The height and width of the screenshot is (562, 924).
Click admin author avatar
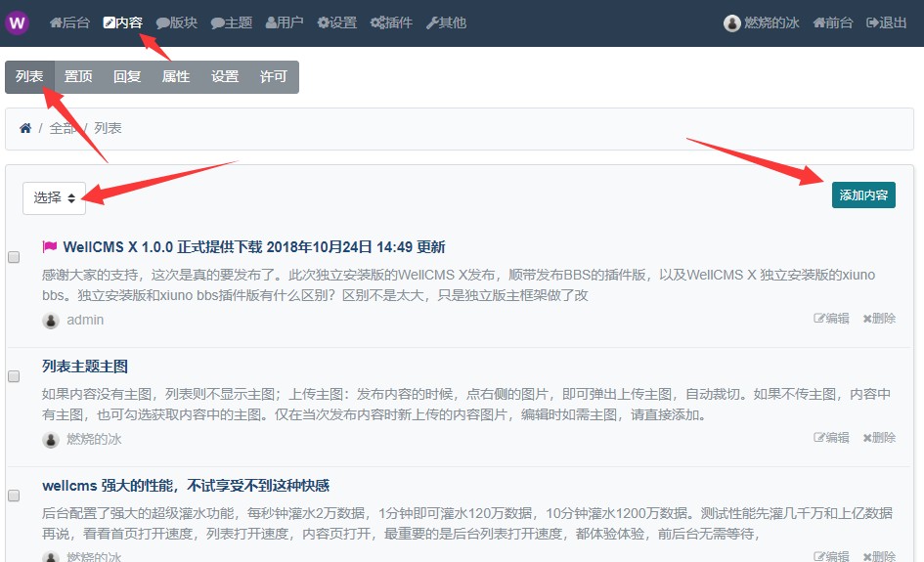coord(51,321)
